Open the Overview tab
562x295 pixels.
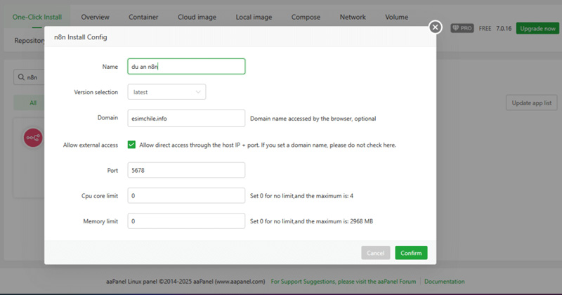pos(95,17)
